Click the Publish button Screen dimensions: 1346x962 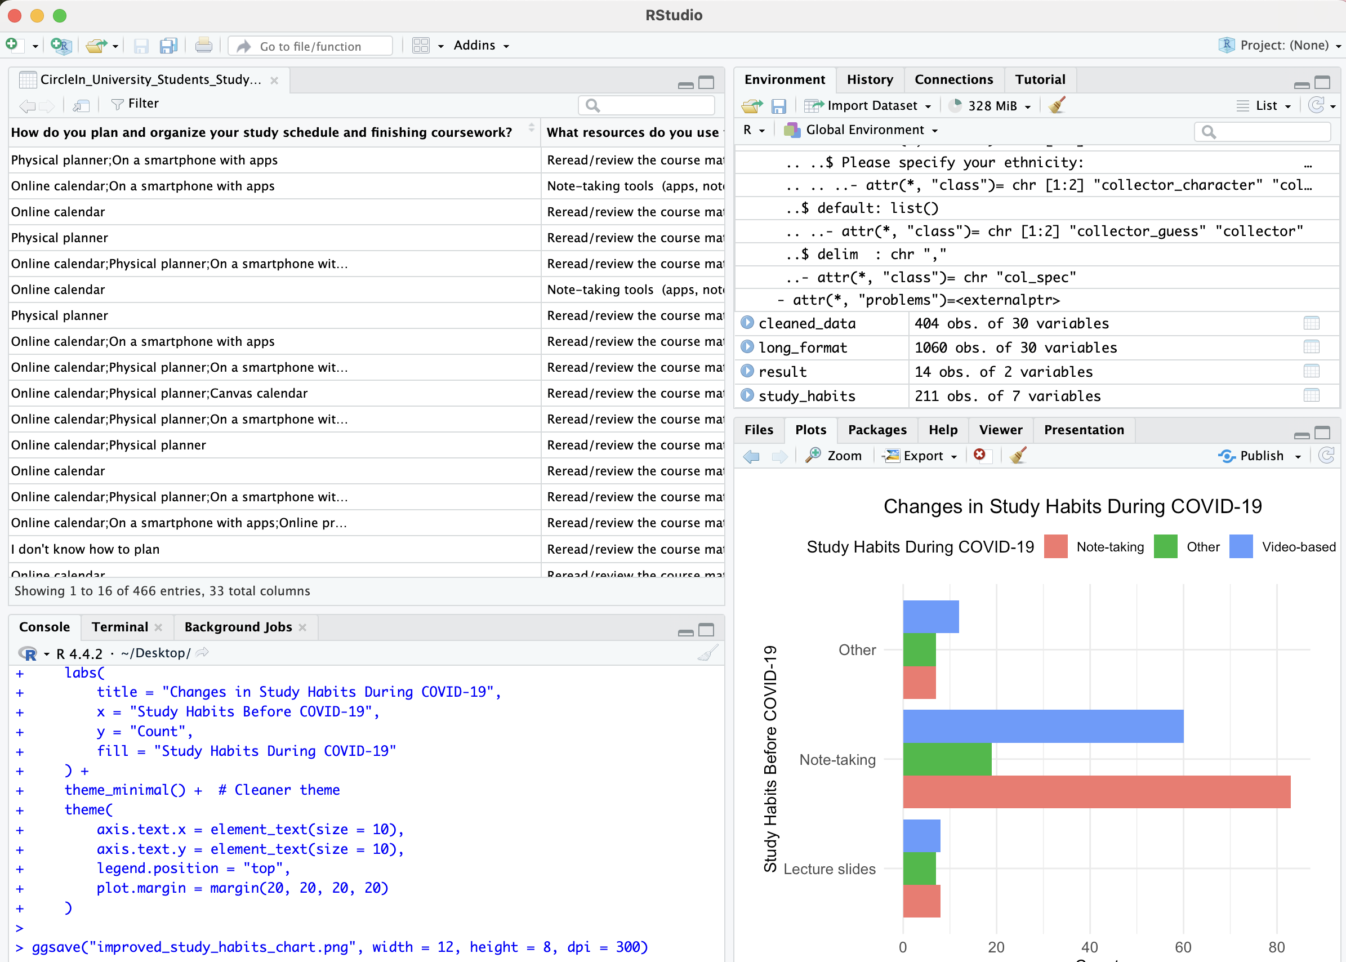click(1252, 456)
